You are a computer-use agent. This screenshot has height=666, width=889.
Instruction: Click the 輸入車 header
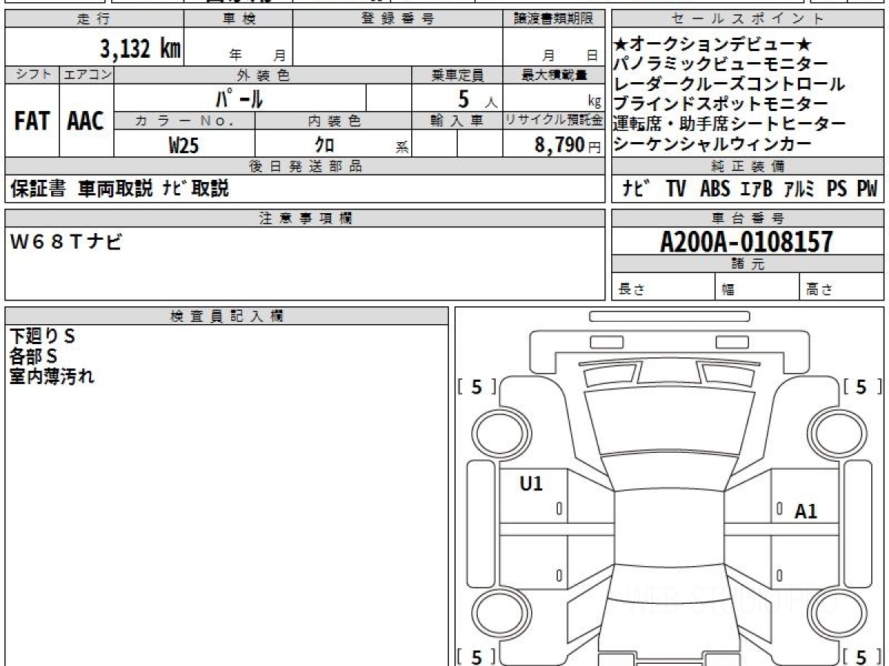457,121
